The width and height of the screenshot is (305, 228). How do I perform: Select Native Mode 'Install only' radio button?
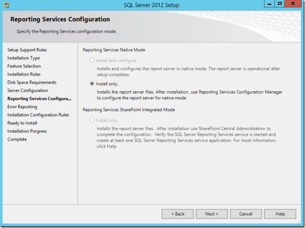[92, 84]
